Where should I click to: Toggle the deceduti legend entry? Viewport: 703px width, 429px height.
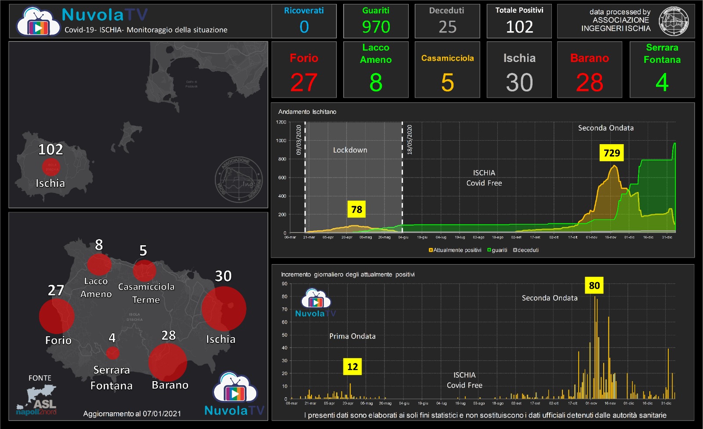click(x=526, y=250)
